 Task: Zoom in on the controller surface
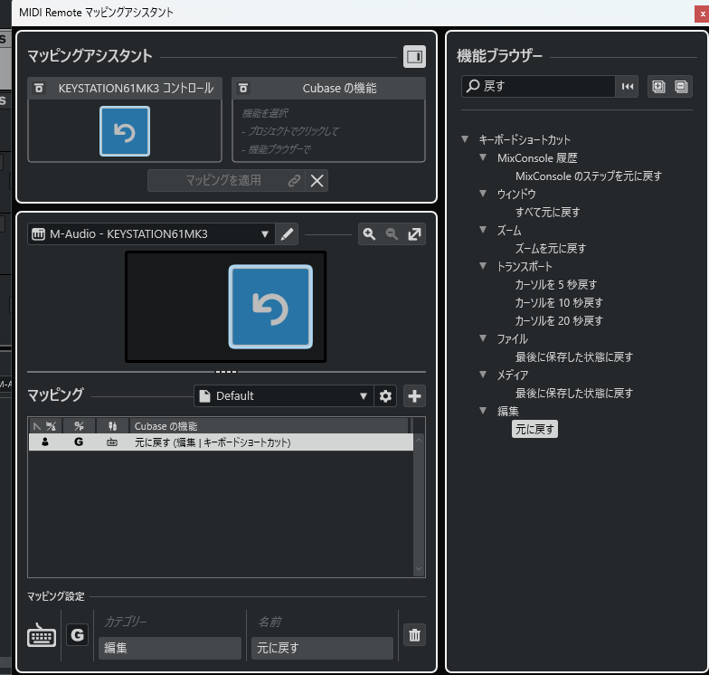369,234
